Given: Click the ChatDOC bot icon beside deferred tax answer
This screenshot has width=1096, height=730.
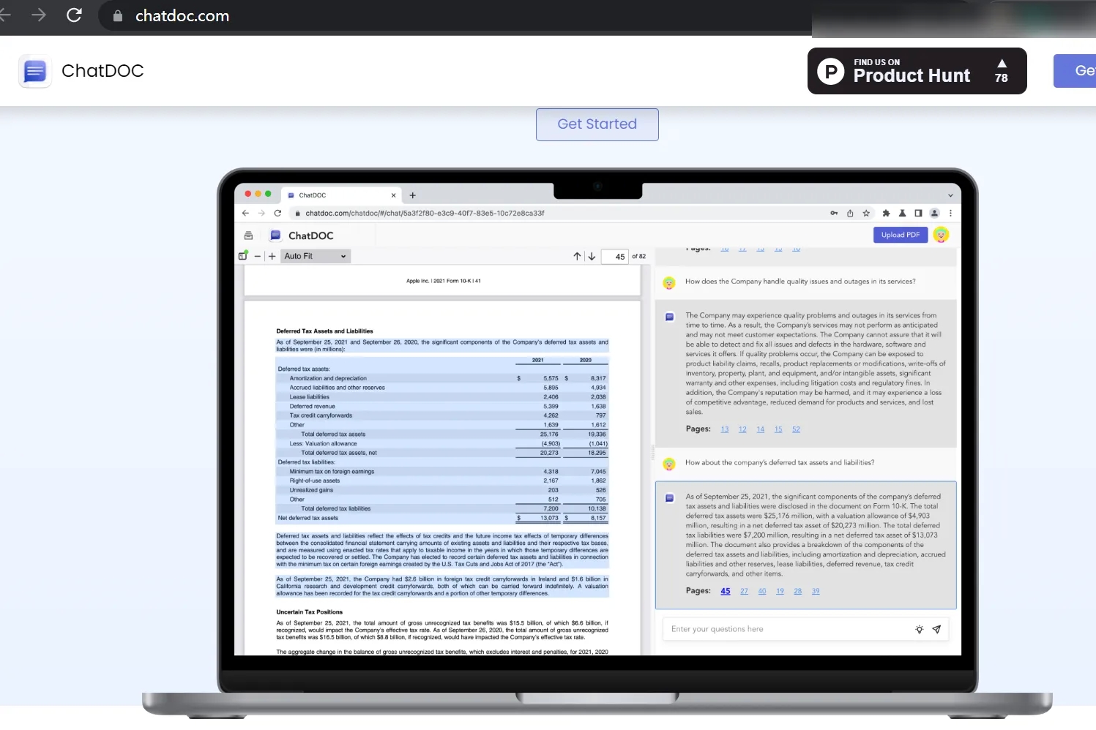Looking at the screenshot, I should (x=669, y=498).
